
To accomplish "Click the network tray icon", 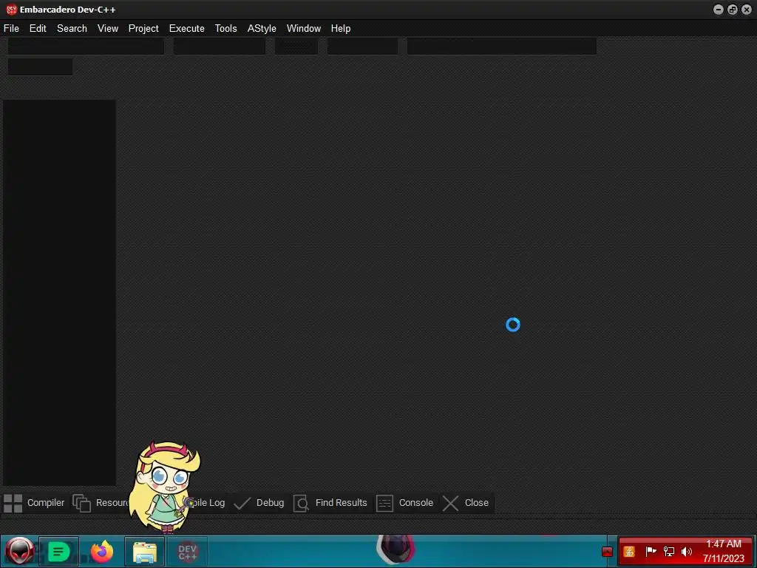I will coord(668,552).
